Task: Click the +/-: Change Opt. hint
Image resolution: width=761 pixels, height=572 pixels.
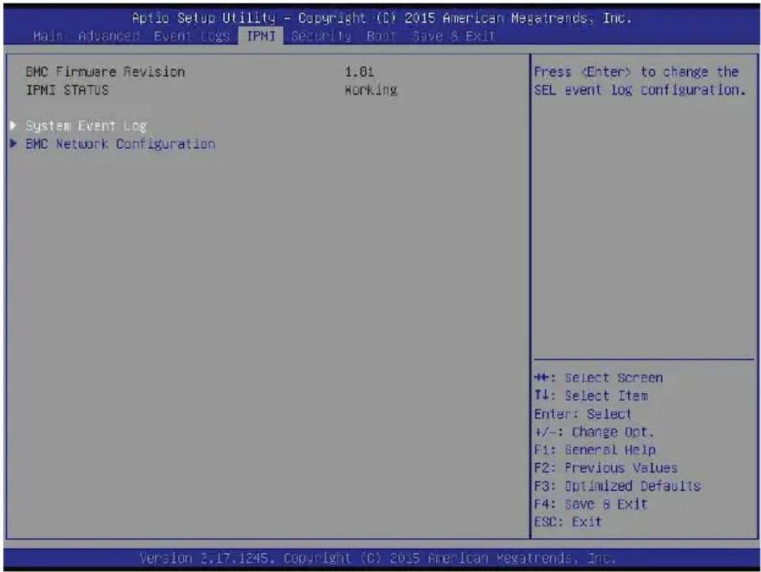Action: coord(594,432)
